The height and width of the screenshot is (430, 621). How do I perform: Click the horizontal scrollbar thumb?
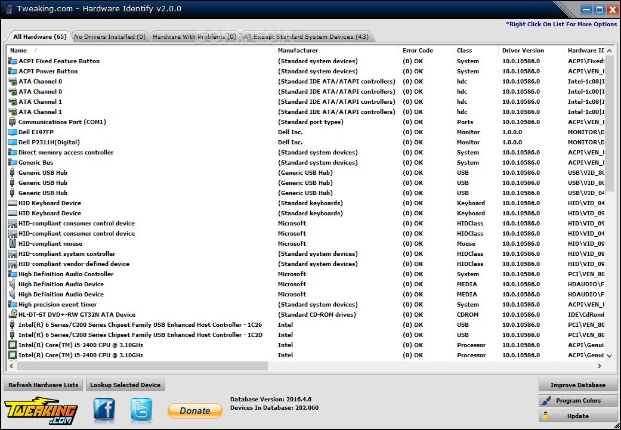(142, 366)
